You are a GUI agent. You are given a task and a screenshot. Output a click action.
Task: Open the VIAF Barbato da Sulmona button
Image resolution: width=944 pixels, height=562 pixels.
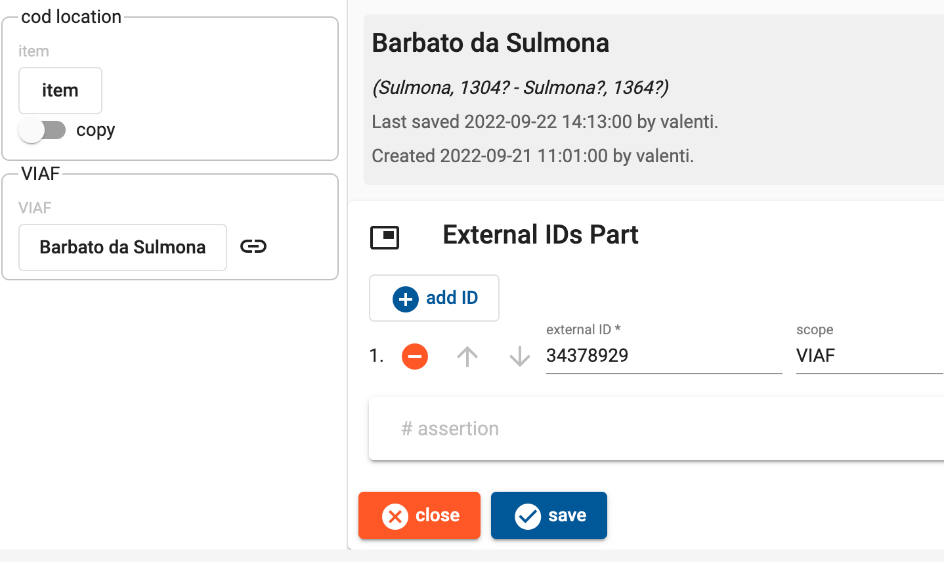123,248
